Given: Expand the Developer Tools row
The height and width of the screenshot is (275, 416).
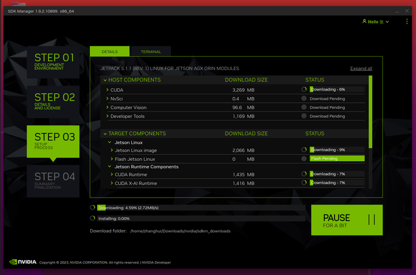Looking at the screenshot, I should pos(107,116).
